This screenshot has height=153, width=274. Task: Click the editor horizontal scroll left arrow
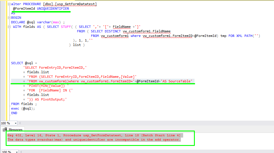point(20,123)
